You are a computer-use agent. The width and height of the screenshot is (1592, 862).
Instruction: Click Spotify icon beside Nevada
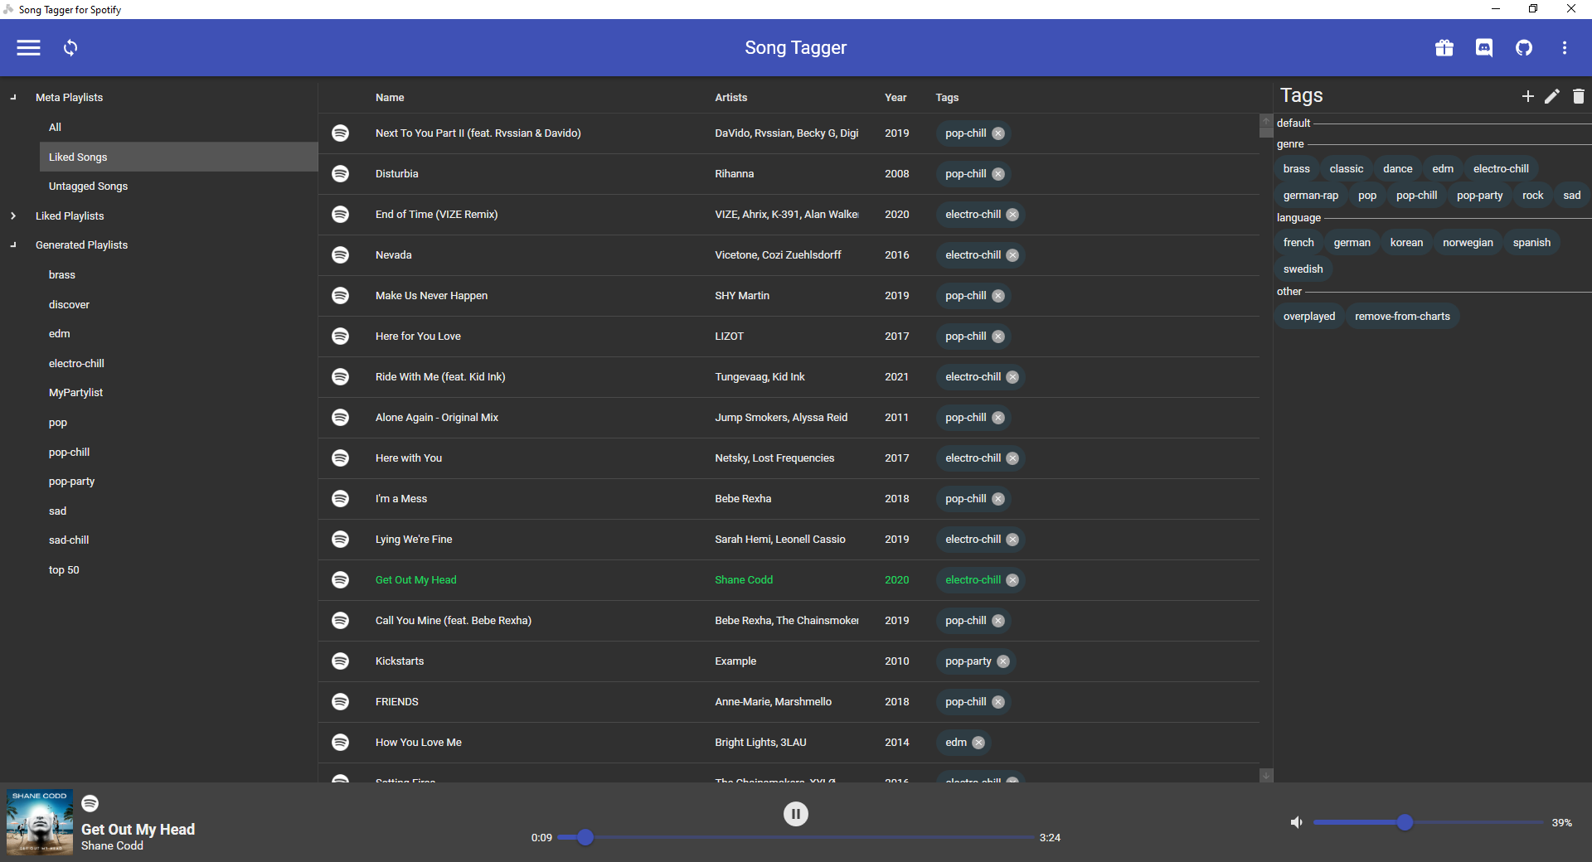pos(340,254)
